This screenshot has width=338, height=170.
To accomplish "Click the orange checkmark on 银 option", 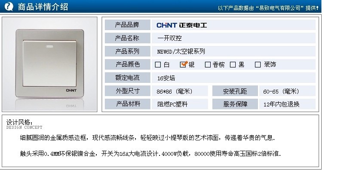I will point(184,63).
